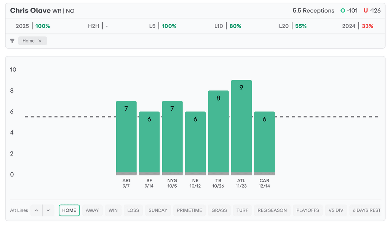Choose the 6 DAYS REST filter
The image size is (390, 229).
tap(366, 210)
